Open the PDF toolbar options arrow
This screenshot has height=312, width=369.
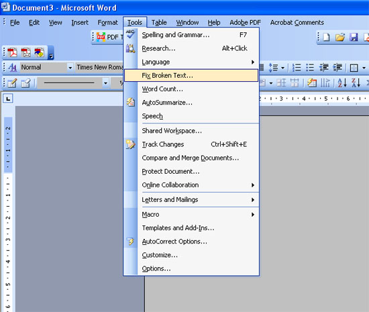(x=51, y=56)
